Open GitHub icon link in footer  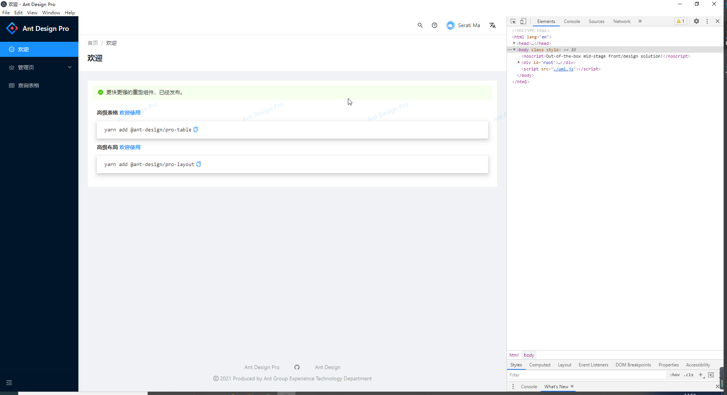click(x=297, y=367)
